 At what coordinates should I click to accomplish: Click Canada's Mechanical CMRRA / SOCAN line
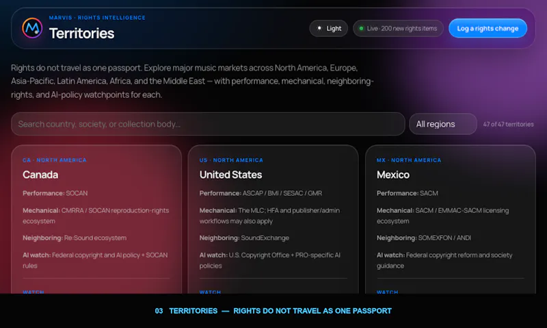tap(96, 216)
